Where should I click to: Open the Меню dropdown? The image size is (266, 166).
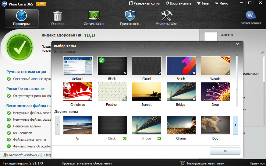(x=222, y=3)
